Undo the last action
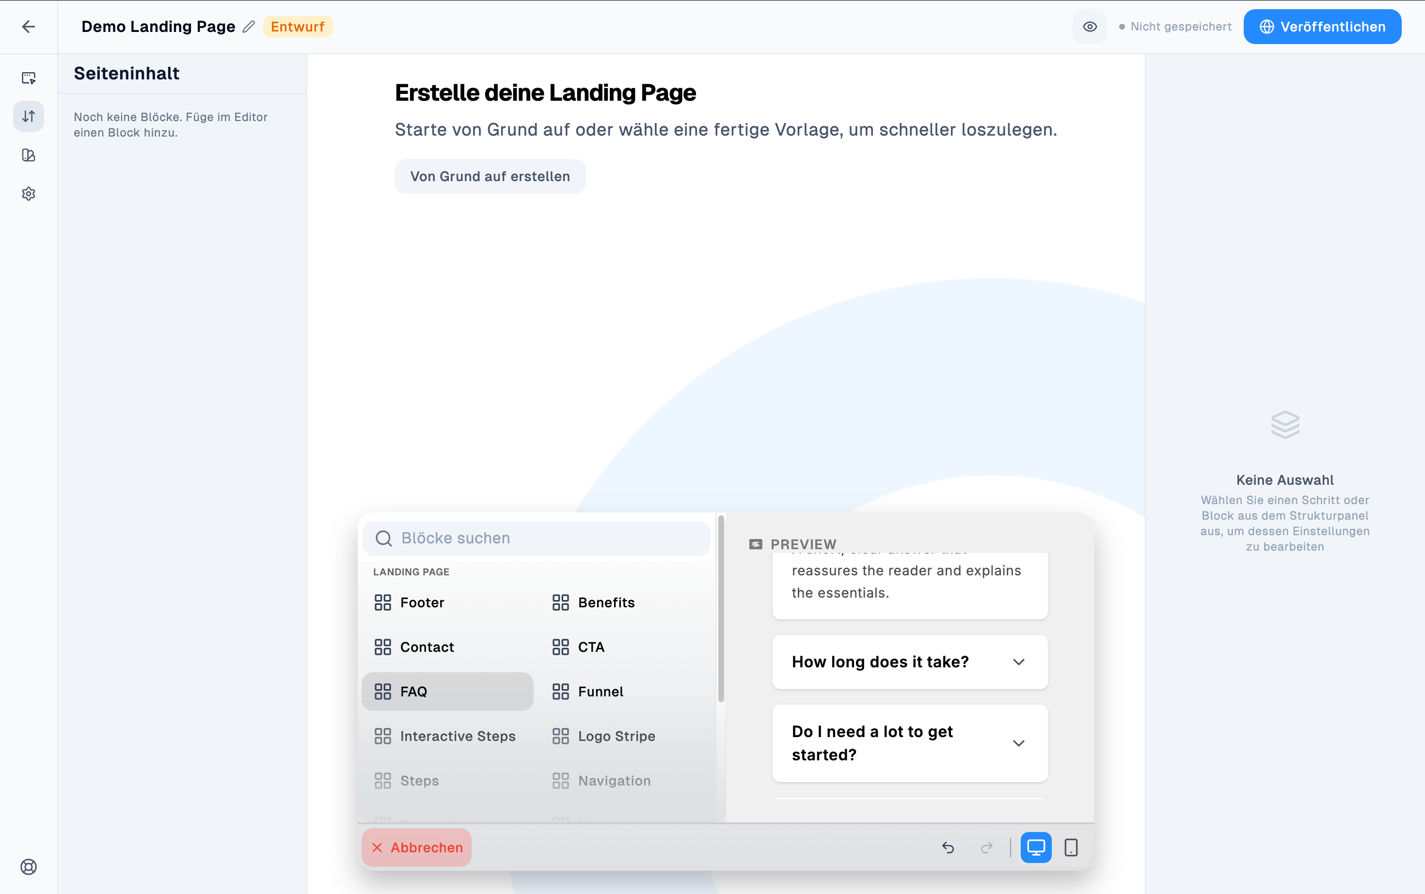 948,848
